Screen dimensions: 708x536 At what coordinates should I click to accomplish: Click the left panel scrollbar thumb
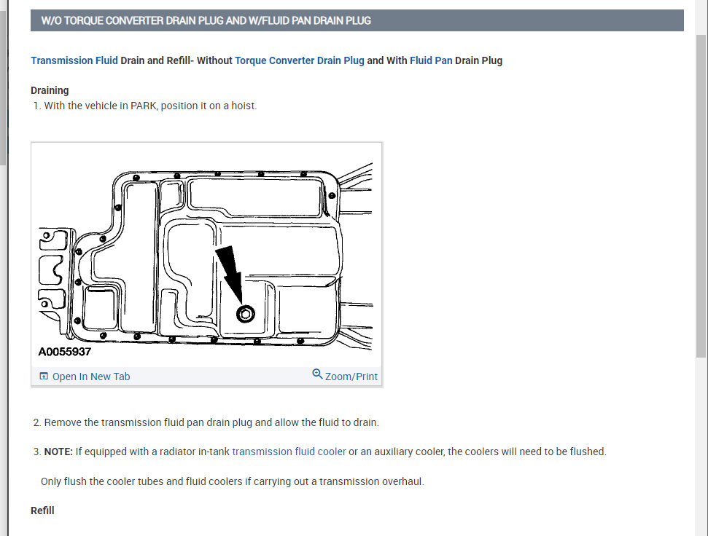[x=3, y=88]
